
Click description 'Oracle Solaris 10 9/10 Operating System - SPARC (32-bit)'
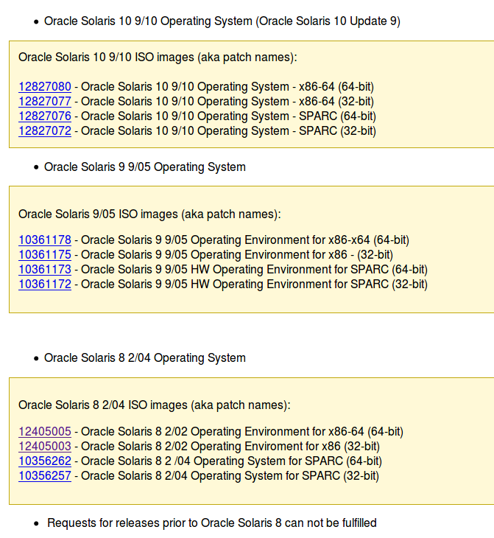tap(228, 131)
